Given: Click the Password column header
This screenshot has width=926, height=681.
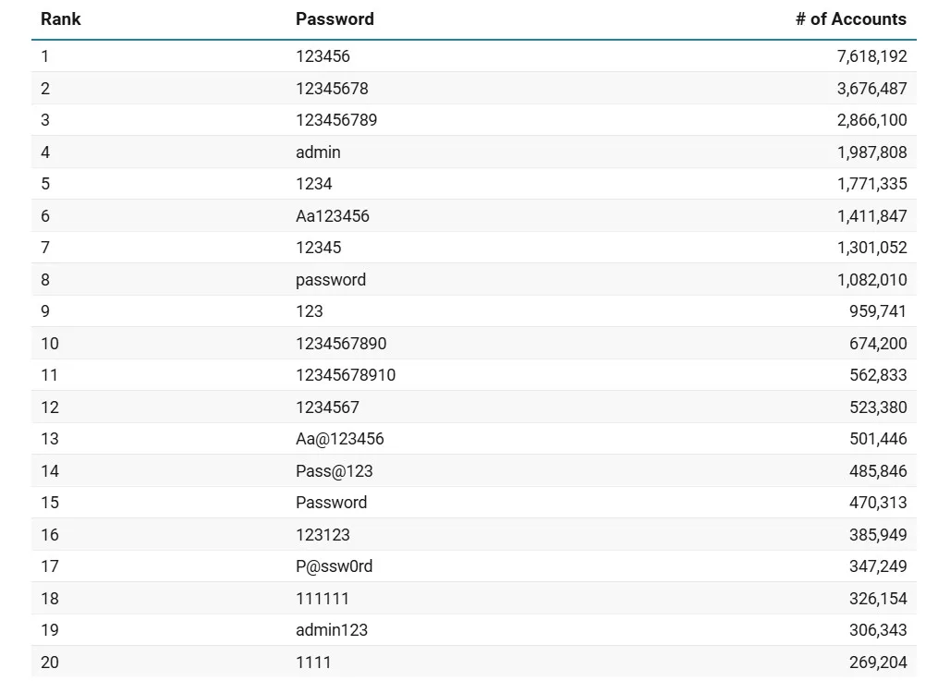Looking at the screenshot, I should pos(335,19).
